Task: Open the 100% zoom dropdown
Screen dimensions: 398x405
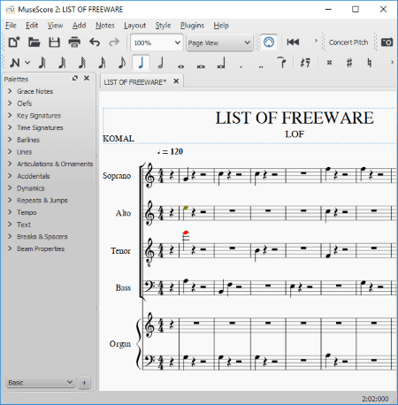Action: click(157, 42)
